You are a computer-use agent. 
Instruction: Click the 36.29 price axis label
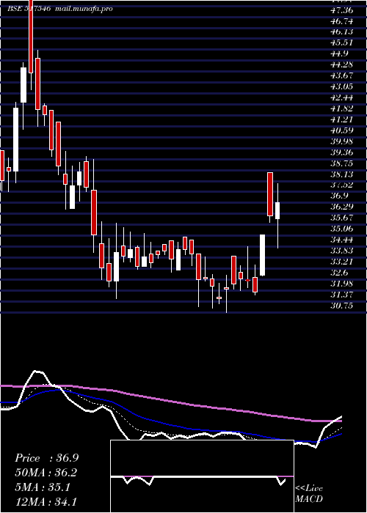pos(342,207)
